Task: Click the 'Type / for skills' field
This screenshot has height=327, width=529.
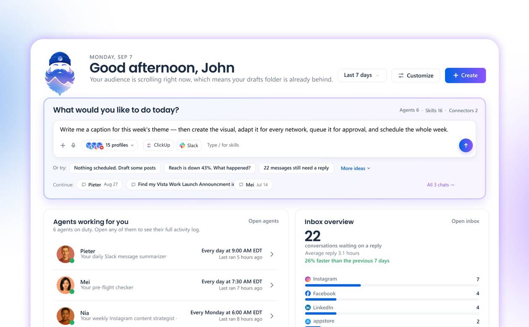Action: point(223,145)
